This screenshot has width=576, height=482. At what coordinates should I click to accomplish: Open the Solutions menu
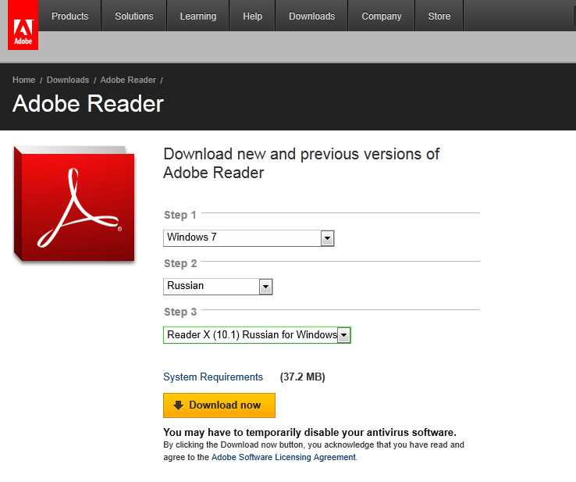[x=133, y=16]
